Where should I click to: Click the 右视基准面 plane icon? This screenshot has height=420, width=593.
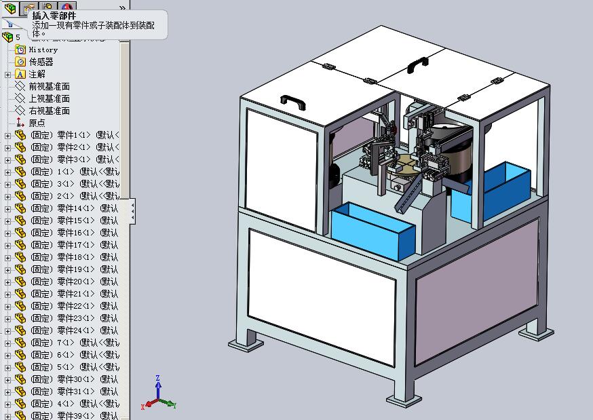[x=21, y=110]
